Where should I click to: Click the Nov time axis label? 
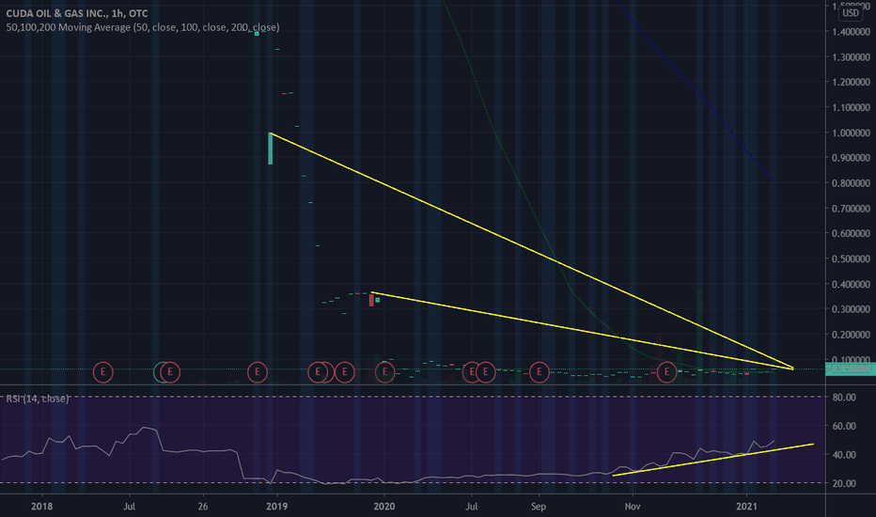[633, 507]
